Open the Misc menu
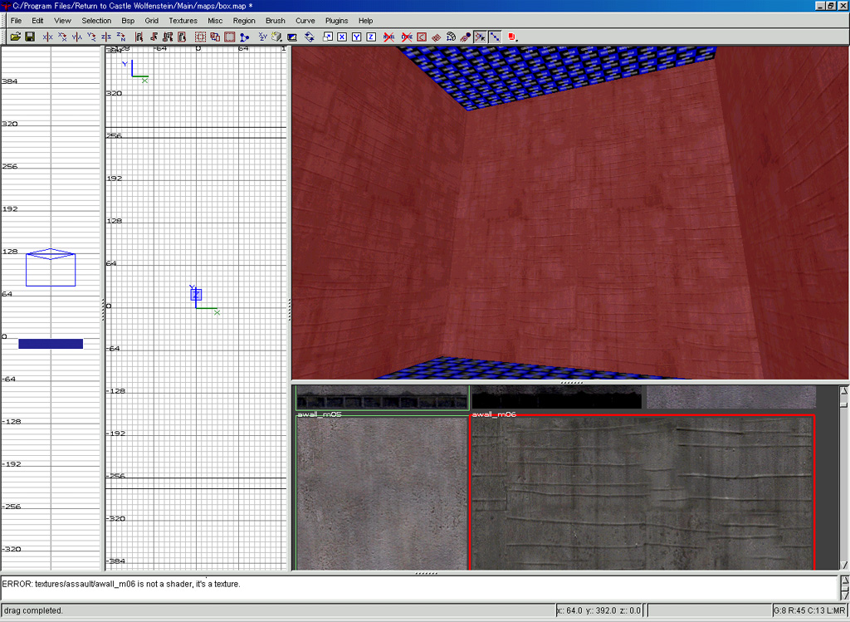The image size is (850, 622). (x=215, y=21)
